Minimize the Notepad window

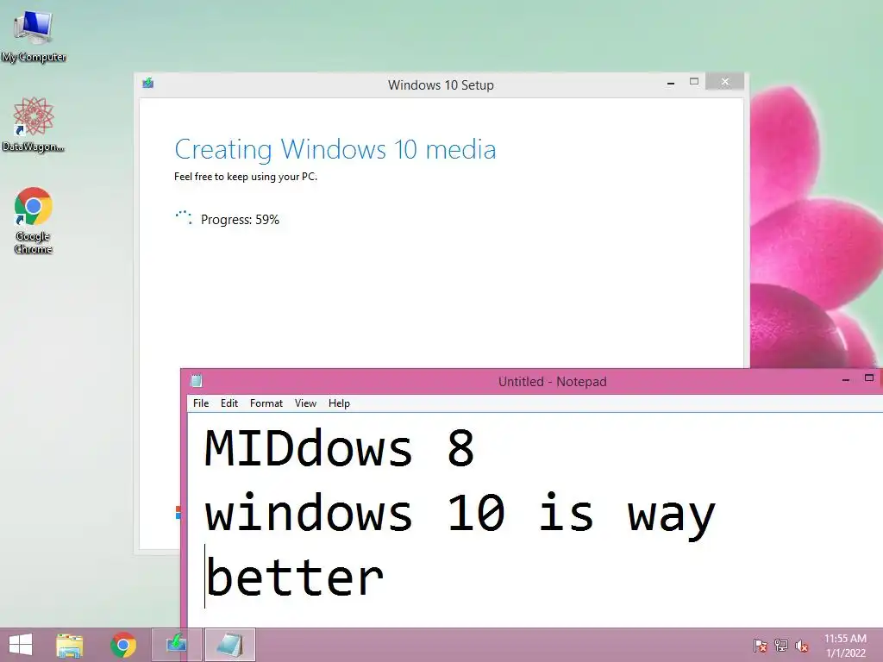coord(845,380)
